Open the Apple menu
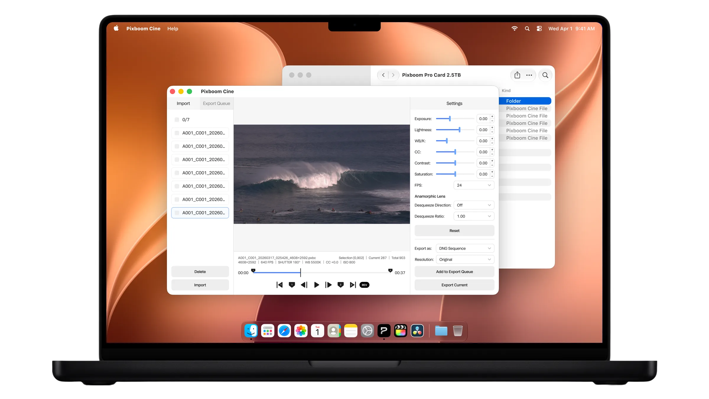The image size is (709, 399). click(x=116, y=28)
